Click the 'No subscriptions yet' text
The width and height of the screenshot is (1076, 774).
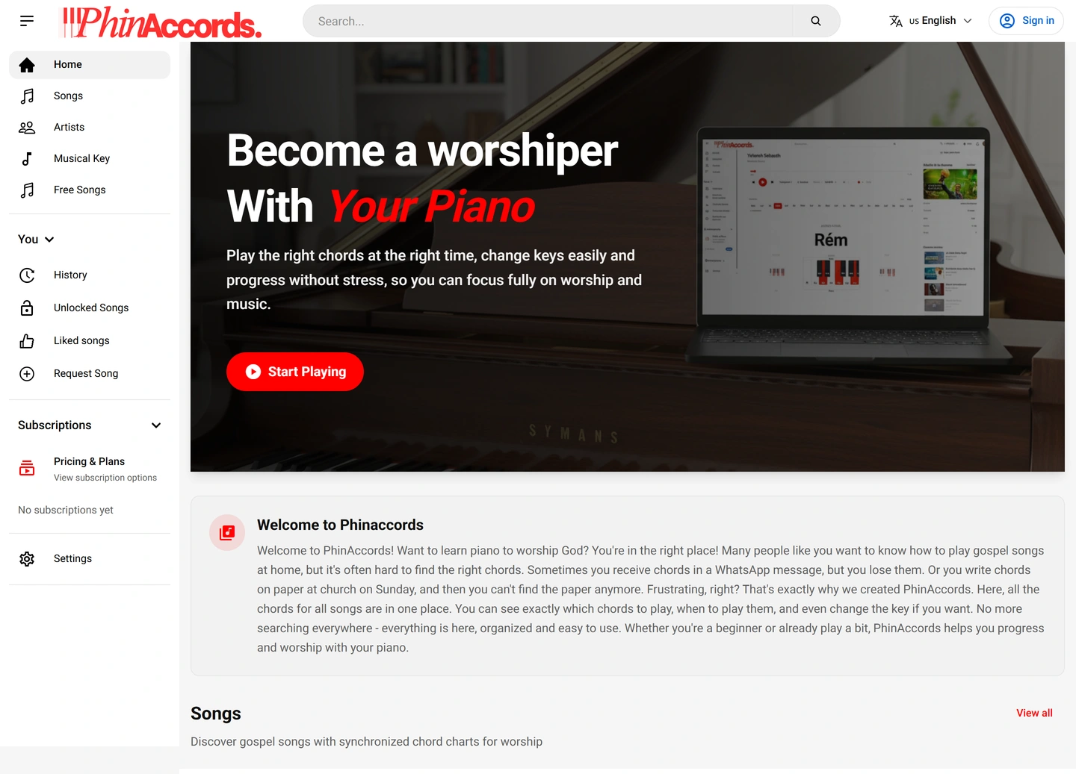[66, 511]
